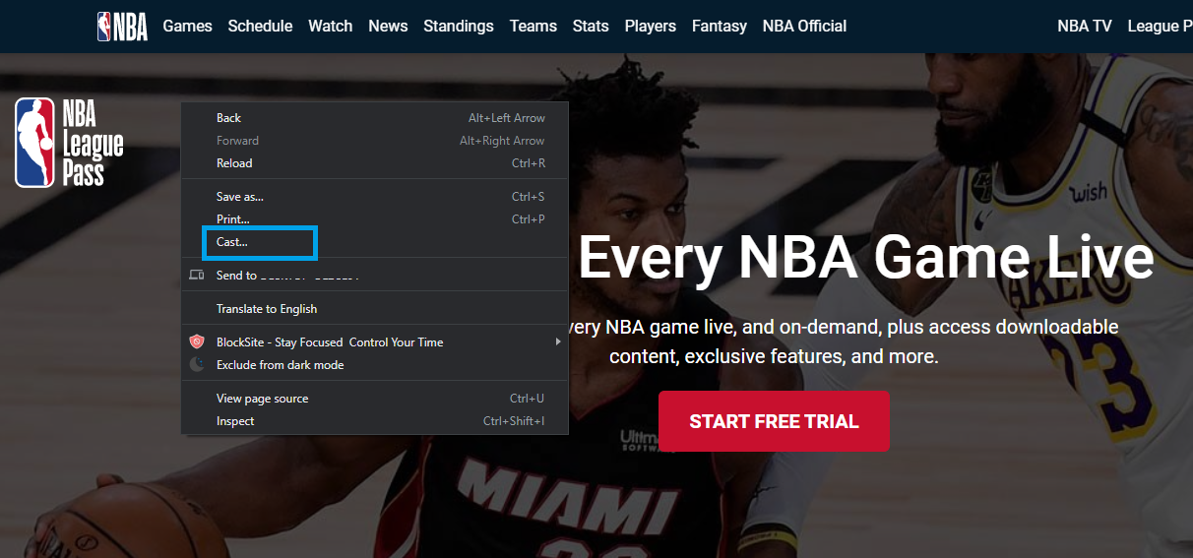
Task: Open BlockSite - Stay Focused menu entry
Action: click(375, 342)
